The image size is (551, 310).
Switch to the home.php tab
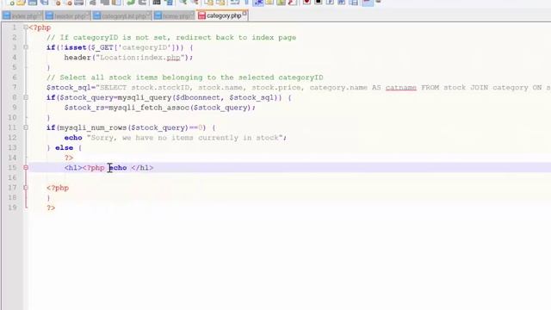click(174, 15)
